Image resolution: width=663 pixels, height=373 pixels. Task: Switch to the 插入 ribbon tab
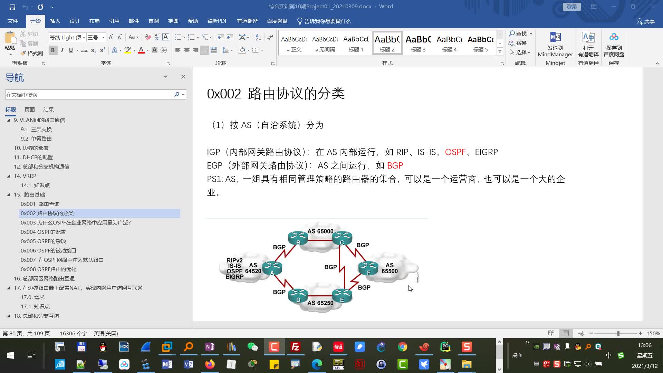point(55,21)
